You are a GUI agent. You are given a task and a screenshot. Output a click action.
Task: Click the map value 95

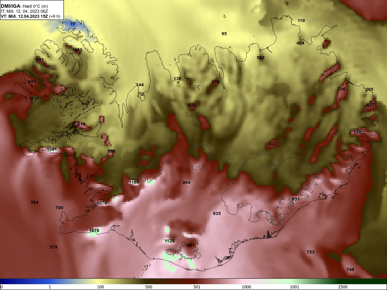pyautogui.click(x=224, y=34)
